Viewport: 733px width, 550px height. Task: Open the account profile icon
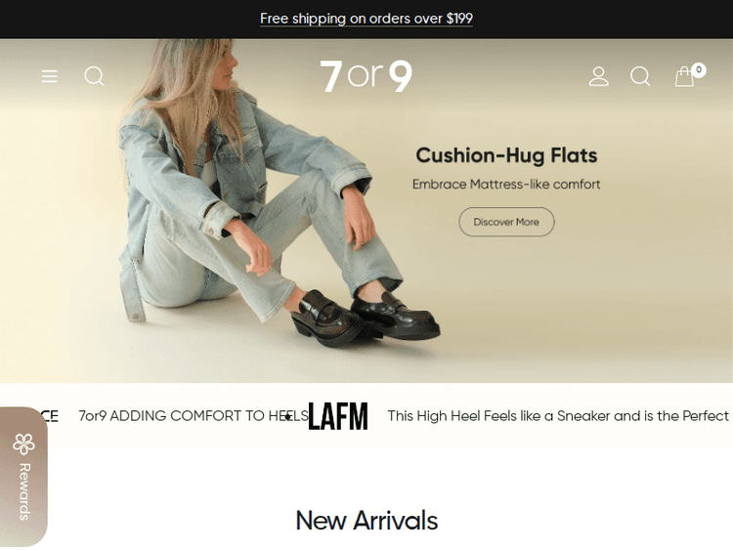(x=598, y=76)
